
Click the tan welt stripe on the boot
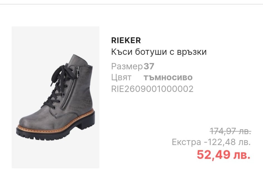coord(55,122)
